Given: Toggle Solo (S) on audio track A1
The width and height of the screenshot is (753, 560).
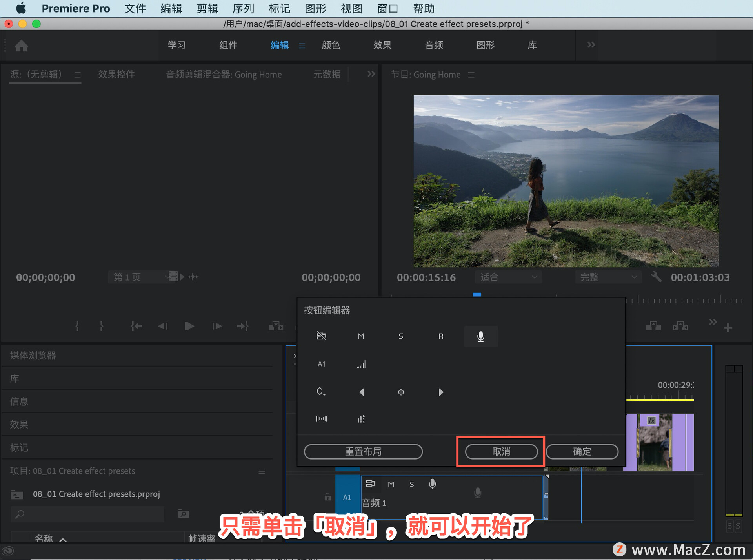Looking at the screenshot, I should coord(411,484).
